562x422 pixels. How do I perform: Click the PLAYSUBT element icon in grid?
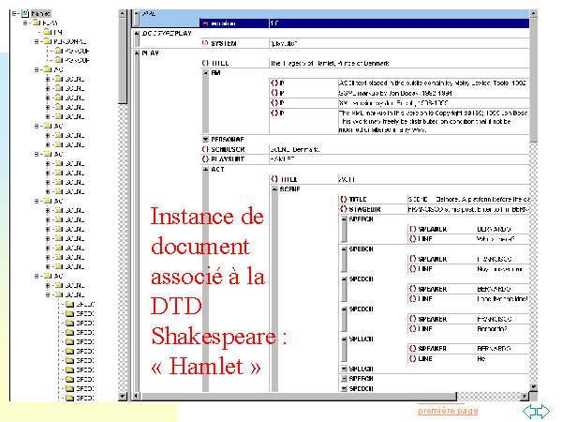205,158
